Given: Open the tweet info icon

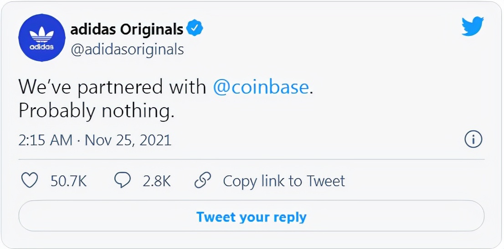Looking at the screenshot, I should click(473, 140).
